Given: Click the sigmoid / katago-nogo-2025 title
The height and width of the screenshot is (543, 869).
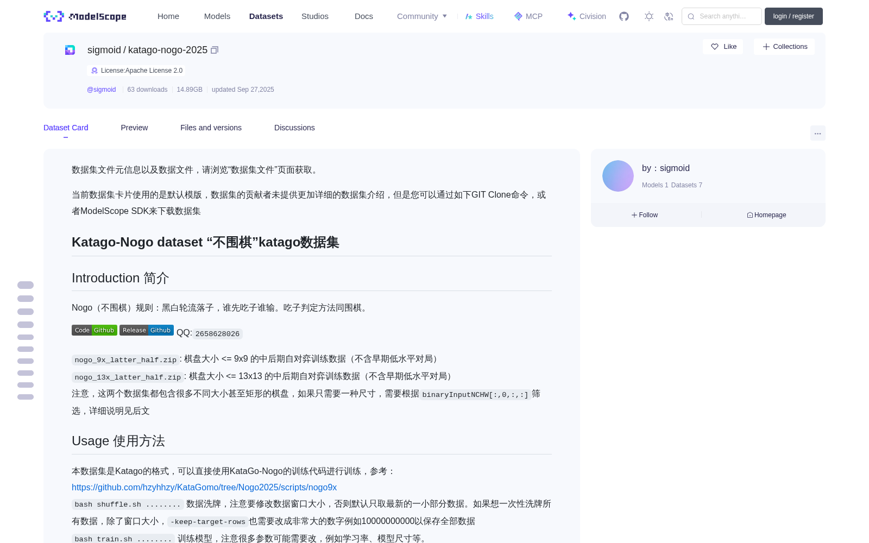Looking at the screenshot, I should coord(147,50).
